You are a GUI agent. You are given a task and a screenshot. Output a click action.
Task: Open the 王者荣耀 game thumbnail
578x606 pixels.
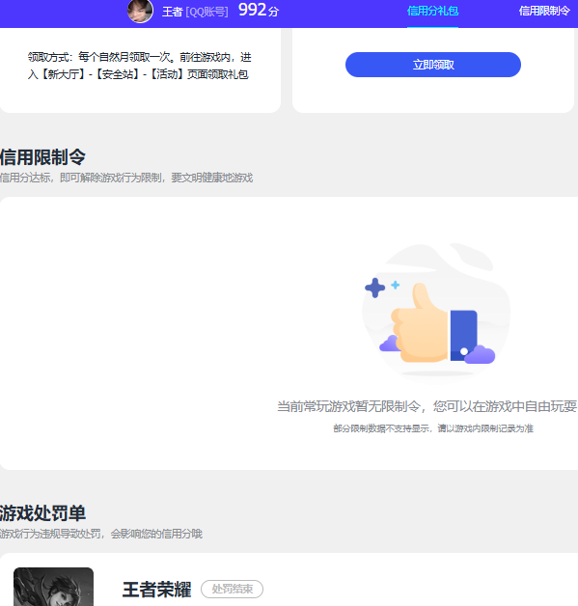coord(53,587)
